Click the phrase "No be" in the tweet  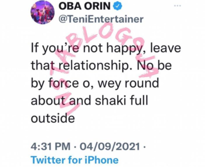pos(154,65)
